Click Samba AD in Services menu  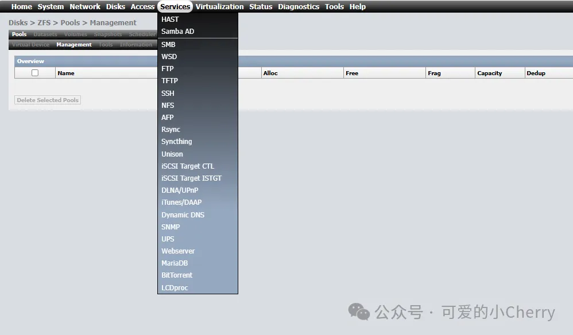(177, 31)
